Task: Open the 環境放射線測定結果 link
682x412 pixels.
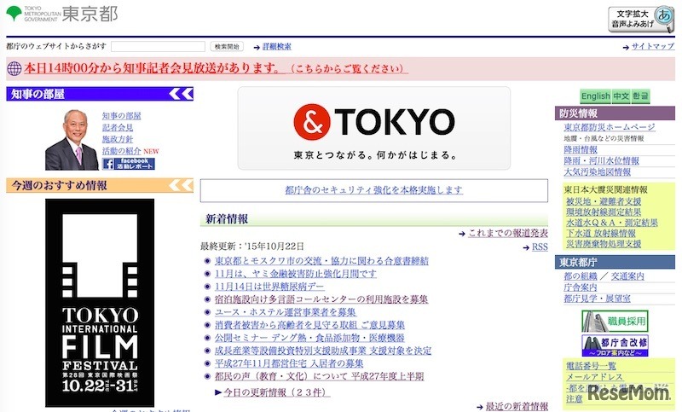Action: (604, 212)
